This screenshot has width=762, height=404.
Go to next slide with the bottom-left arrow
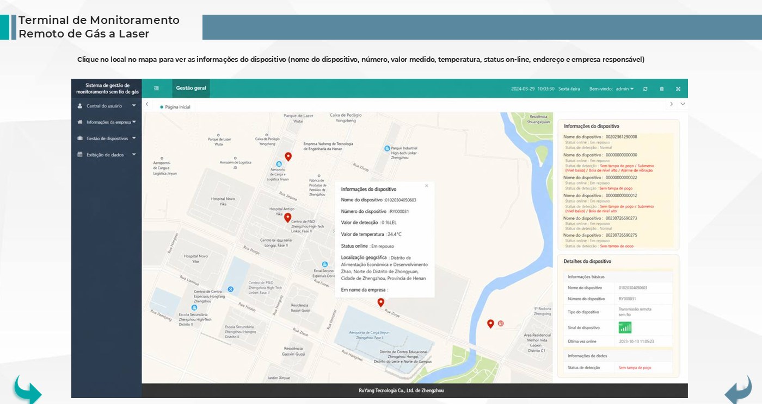click(x=27, y=389)
